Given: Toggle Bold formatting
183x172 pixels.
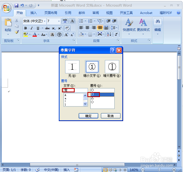Looking at the screenshot, I should [x=25, y=28].
